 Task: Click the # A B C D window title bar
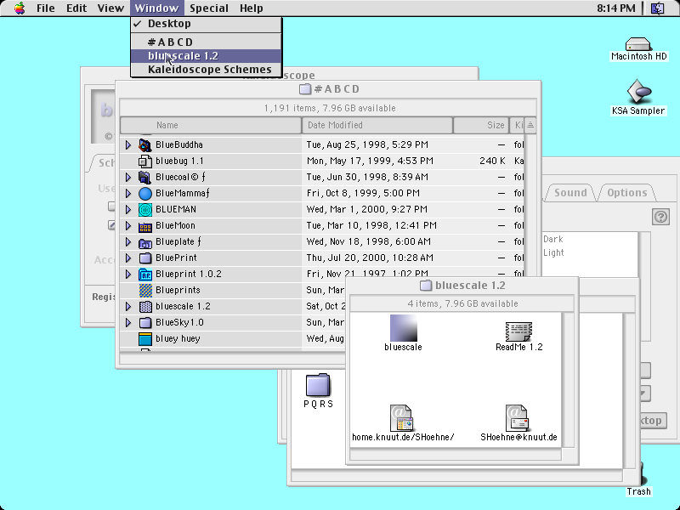tap(329, 89)
